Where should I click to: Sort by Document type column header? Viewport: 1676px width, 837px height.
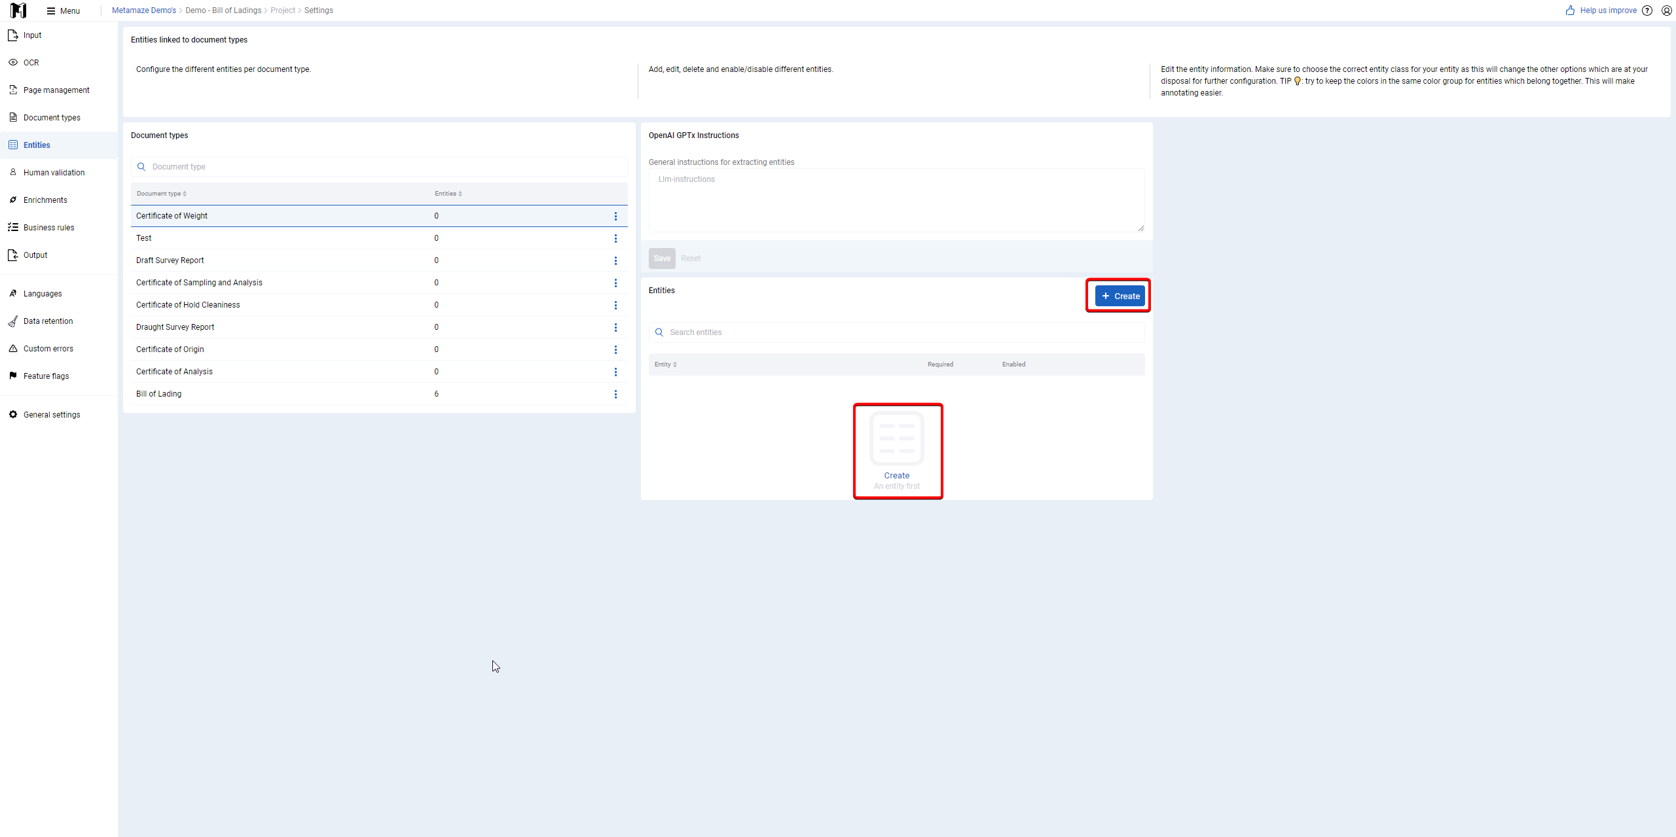[x=162, y=194]
